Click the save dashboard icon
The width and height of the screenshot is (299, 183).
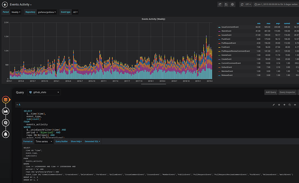[226, 4]
